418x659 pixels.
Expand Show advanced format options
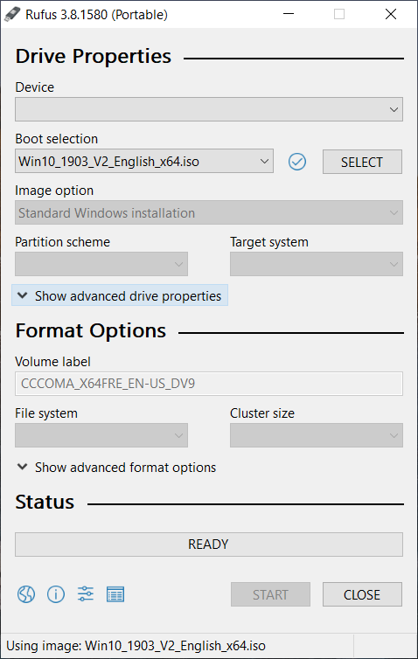[116, 468]
